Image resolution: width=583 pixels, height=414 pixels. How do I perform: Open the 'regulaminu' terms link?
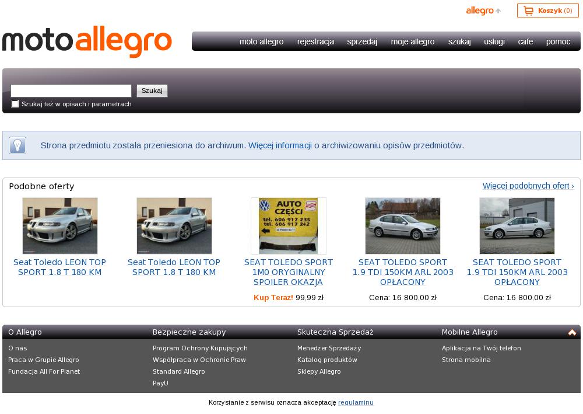coord(356,402)
